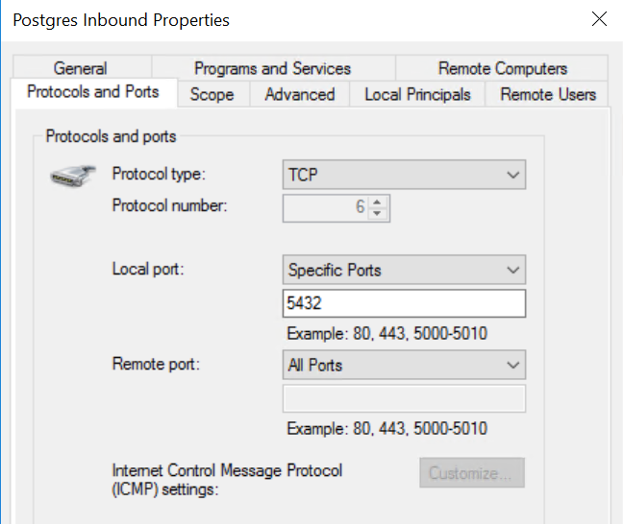Open the Protocol type dropdown showing TCP
623x524 pixels.
click(404, 175)
